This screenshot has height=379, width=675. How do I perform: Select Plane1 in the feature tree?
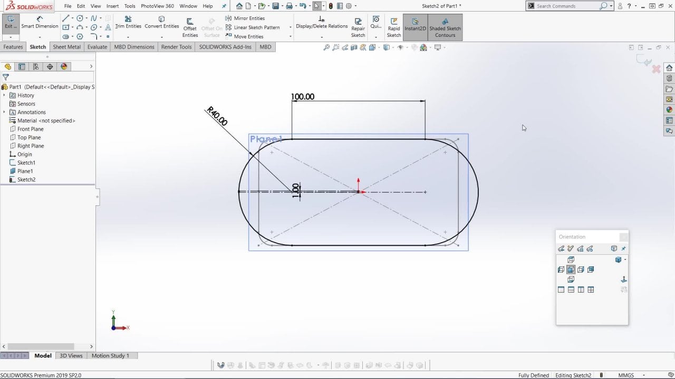pos(25,171)
